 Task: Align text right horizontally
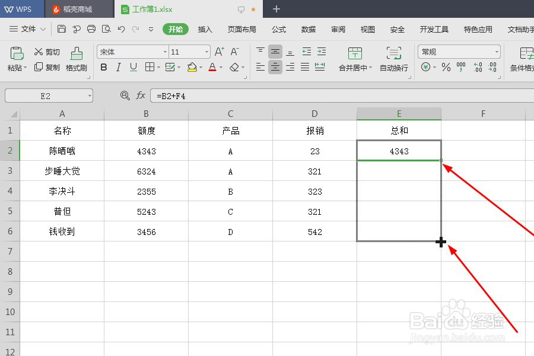tap(290, 67)
